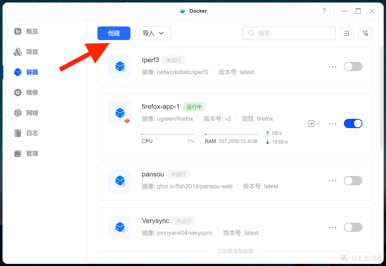Viewport: 386px width, 266px height.
Task: Click the pansou container name
Action: click(153, 174)
